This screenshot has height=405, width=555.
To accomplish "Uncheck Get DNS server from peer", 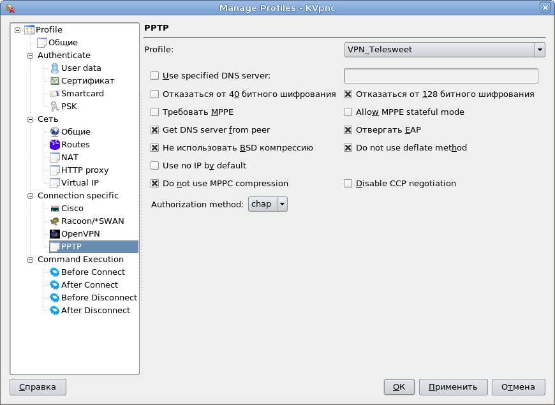I will 155,130.
